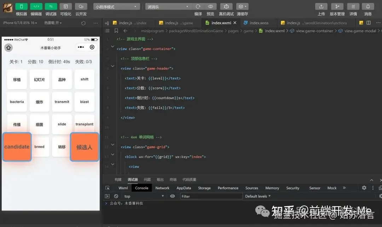Select the word card shift
382x227 pixels.
84,79
